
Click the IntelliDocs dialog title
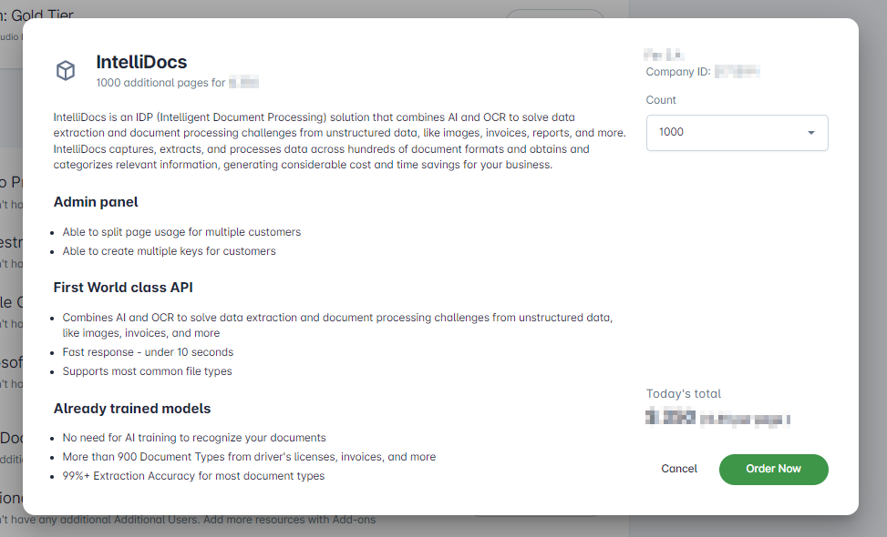point(141,62)
